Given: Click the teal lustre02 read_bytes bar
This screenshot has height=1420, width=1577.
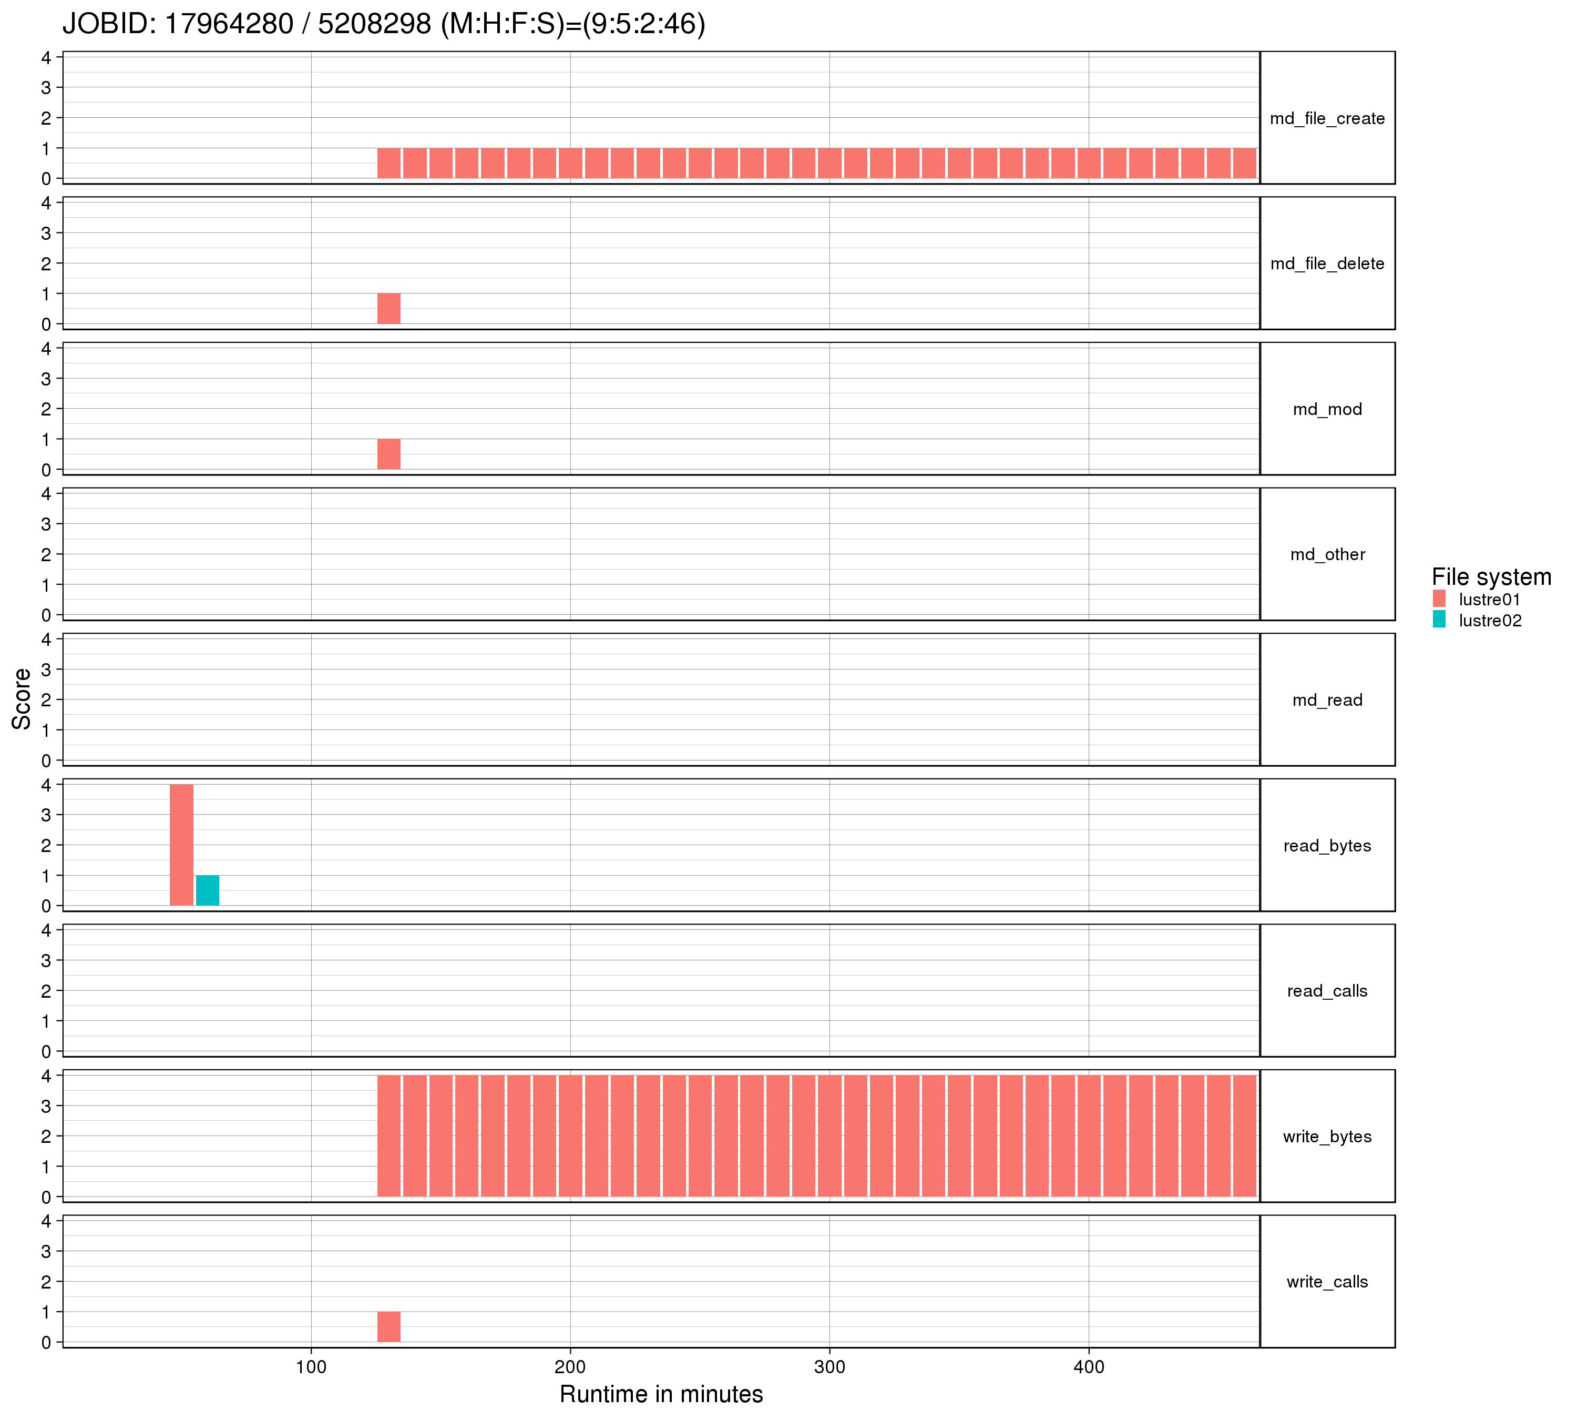Looking at the screenshot, I should [x=208, y=890].
